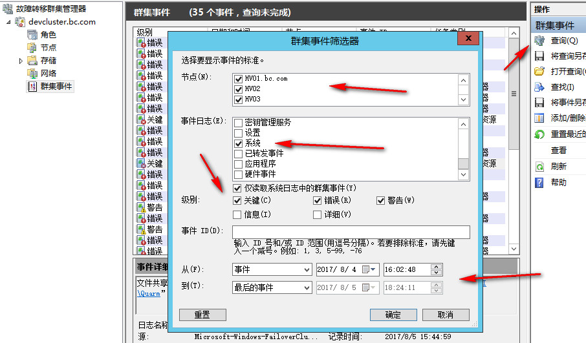Click the first 关键 event row icon
Viewport: 586px width, 343px height.
click(141, 120)
